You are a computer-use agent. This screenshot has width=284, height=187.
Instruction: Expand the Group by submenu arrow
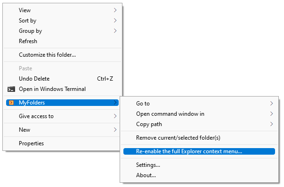coord(115,31)
